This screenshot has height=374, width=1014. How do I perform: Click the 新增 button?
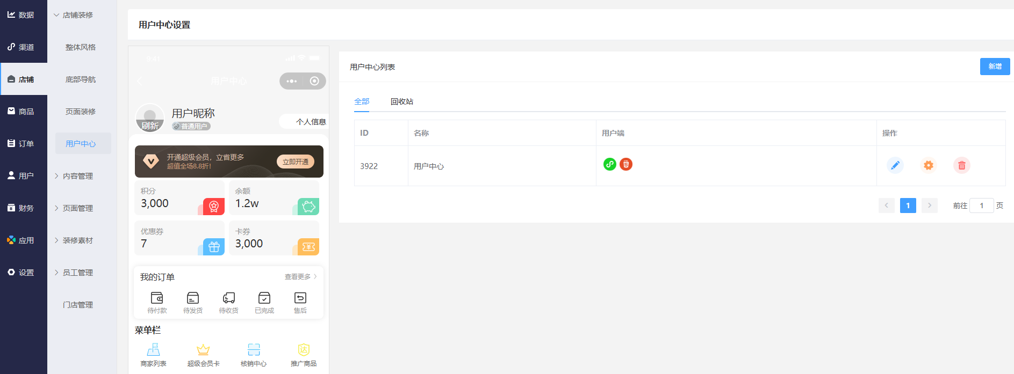tap(995, 67)
